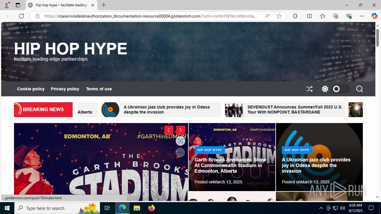Reload the page with Refresh icon

21,16
